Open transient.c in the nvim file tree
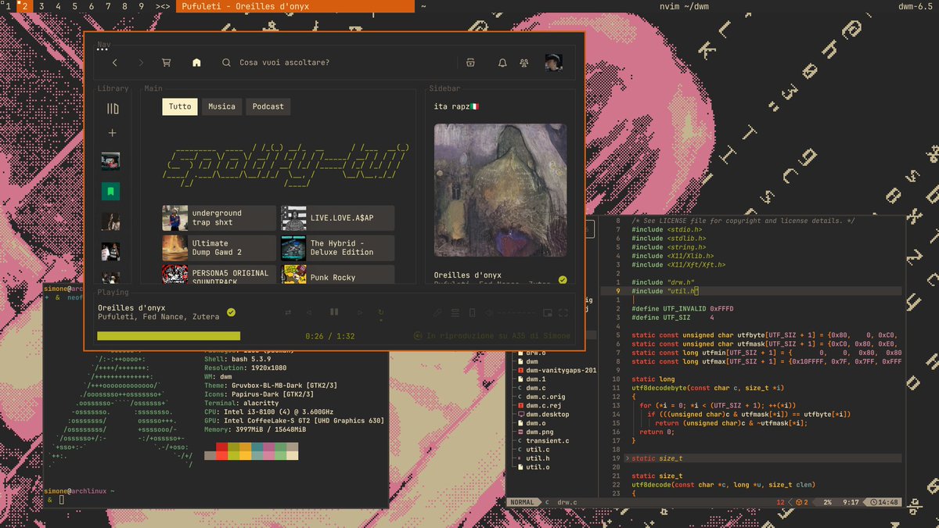This screenshot has height=528, width=939. [548, 441]
